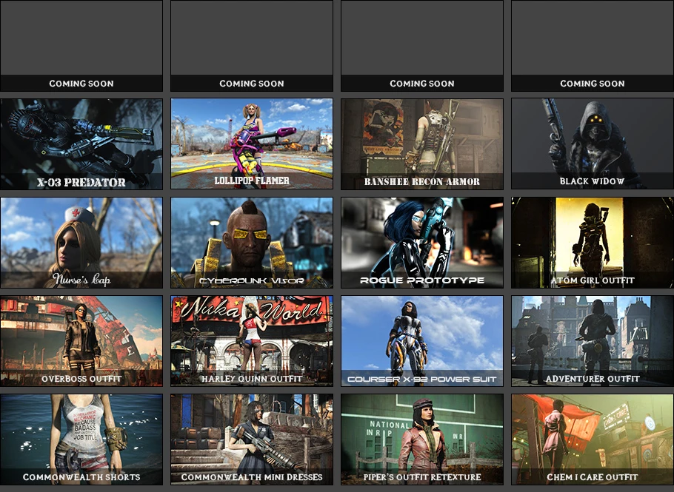Open the Harley Quinn Outfit card

[252, 341]
